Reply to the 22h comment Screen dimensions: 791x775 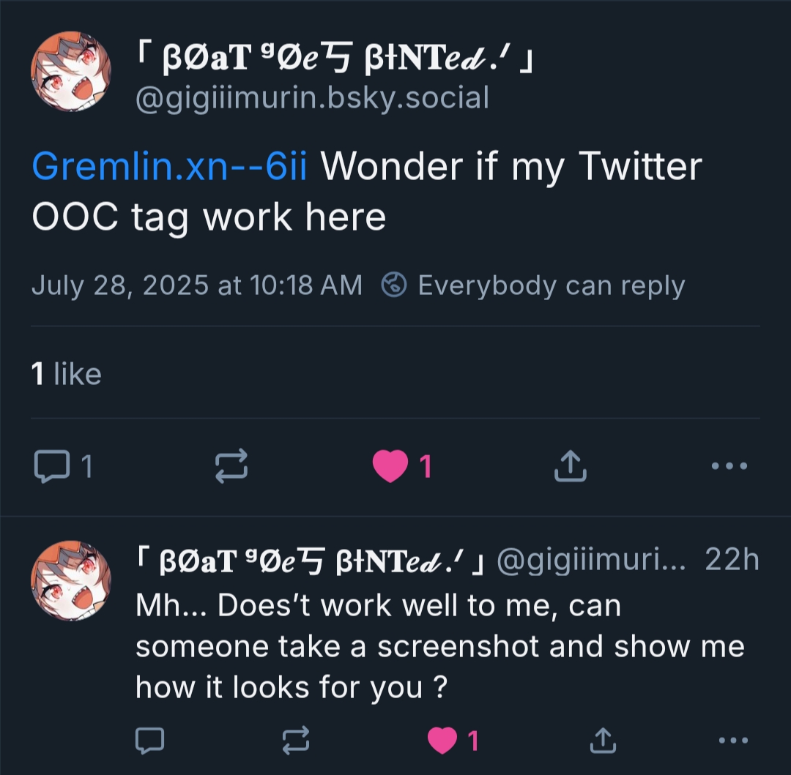(x=150, y=741)
